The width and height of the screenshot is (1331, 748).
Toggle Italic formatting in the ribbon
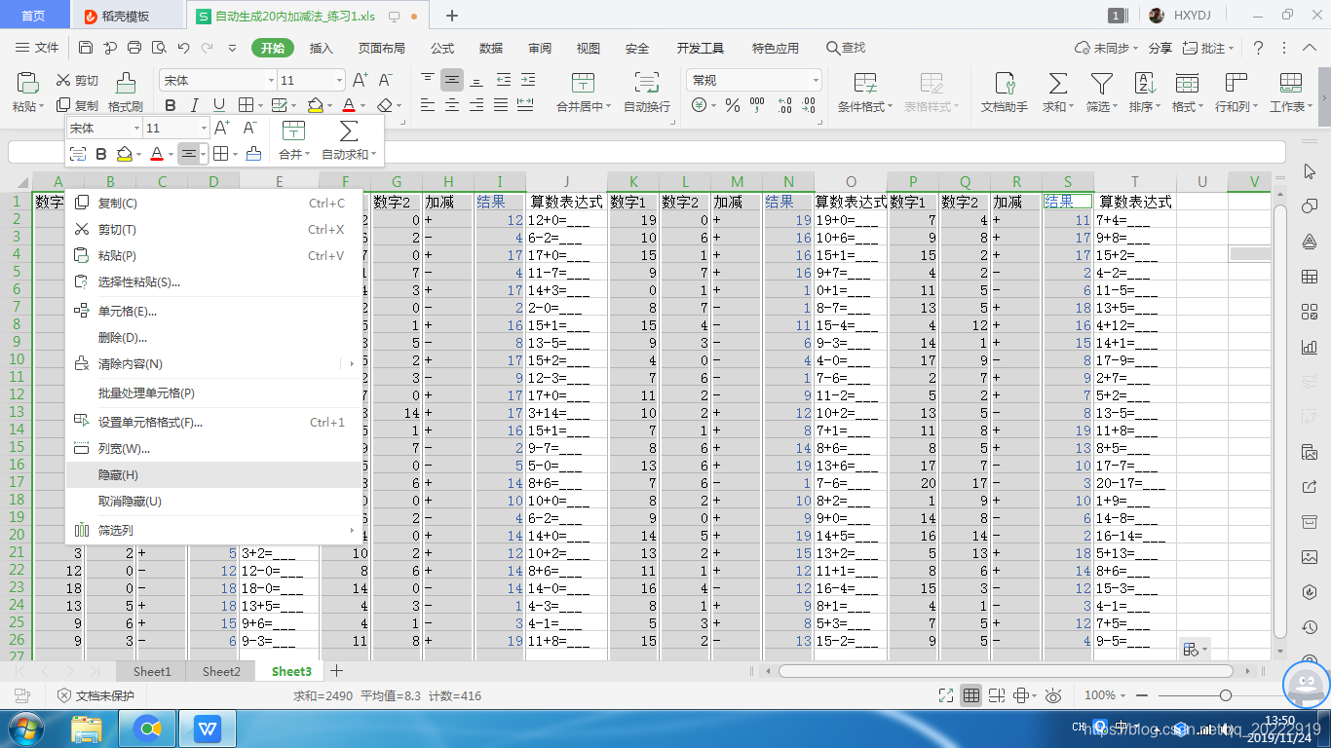[195, 105]
